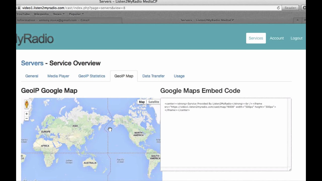Click the NORTH AMERICA label on the map
The width and height of the screenshot is (322, 181).
pos(138,134)
